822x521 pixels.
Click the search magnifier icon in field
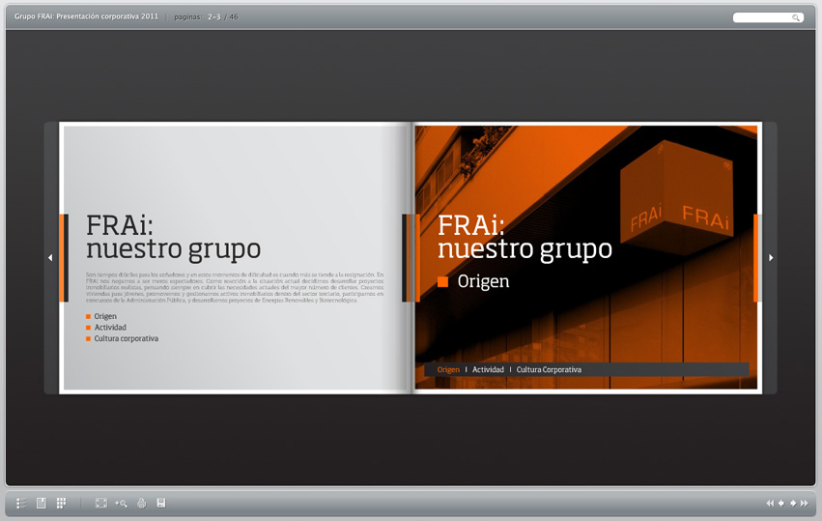tap(796, 17)
